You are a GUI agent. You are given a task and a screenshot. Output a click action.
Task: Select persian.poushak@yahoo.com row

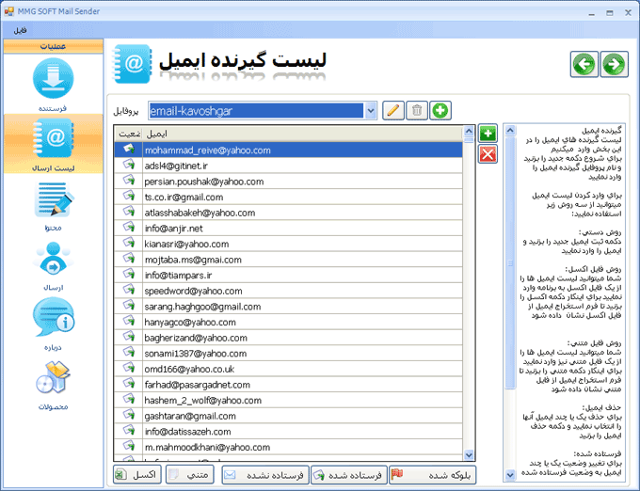[288, 182]
